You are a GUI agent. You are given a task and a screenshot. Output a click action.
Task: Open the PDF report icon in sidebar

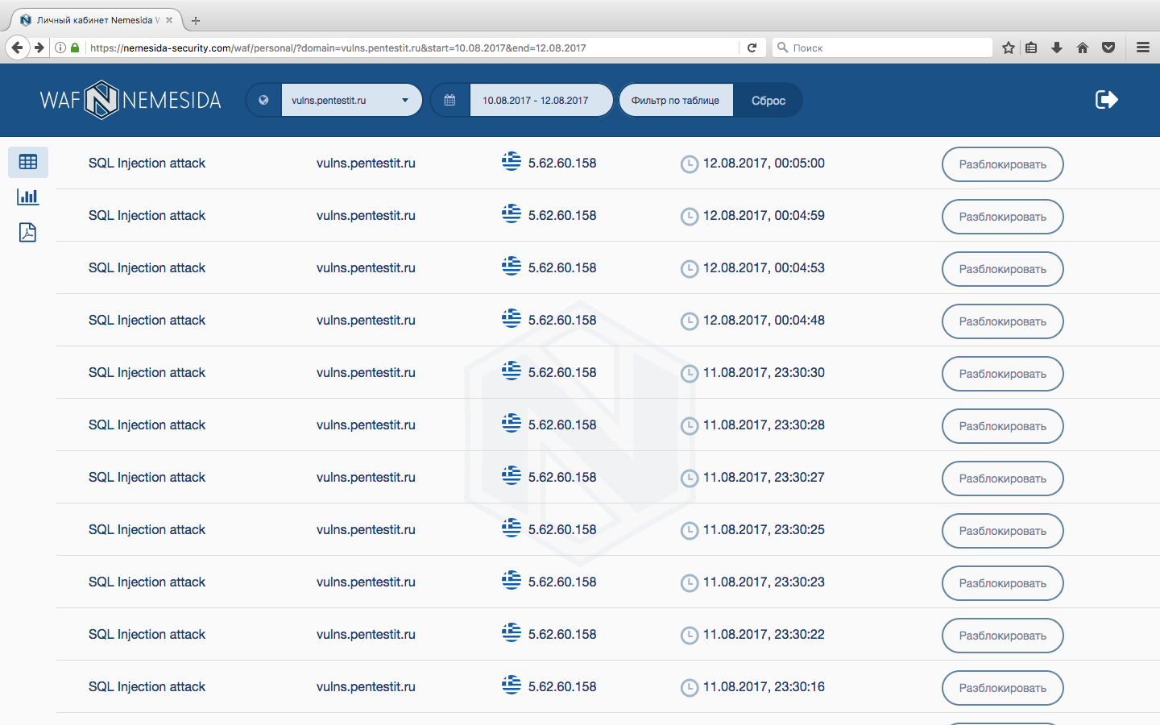28,233
